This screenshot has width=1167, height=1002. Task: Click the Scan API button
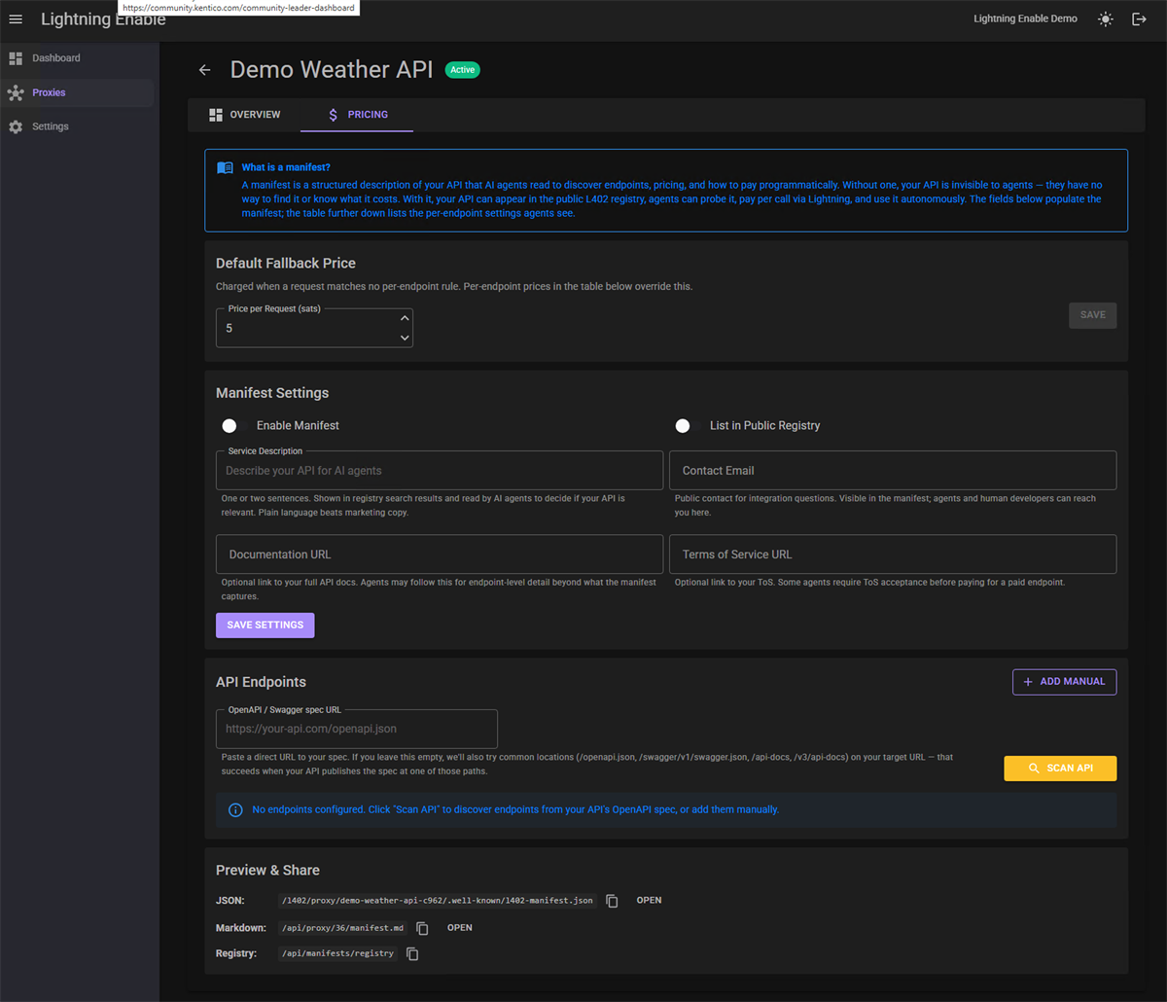click(x=1060, y=769)
